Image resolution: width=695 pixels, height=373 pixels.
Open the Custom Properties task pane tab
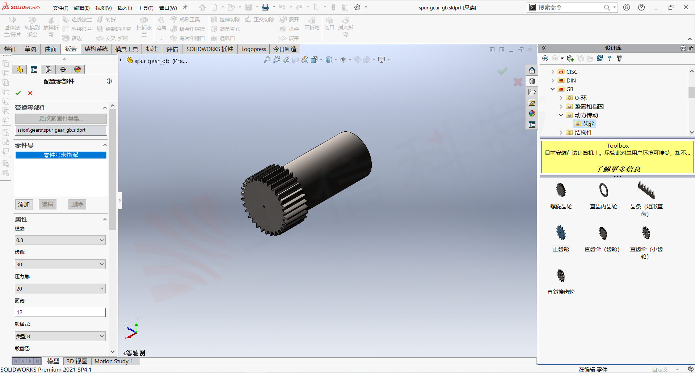[x=532, y=124]
